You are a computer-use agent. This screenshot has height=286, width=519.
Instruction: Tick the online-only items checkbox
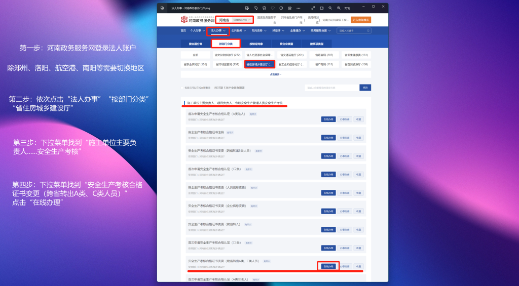coord(182,88)
